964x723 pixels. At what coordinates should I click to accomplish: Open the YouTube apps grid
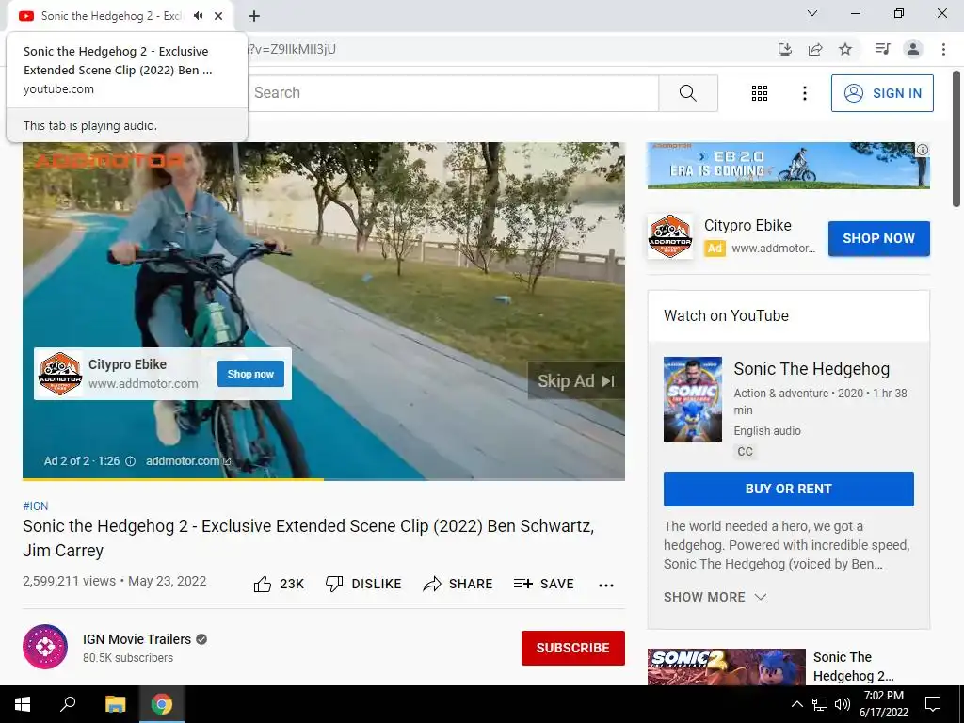coord(760,93)
